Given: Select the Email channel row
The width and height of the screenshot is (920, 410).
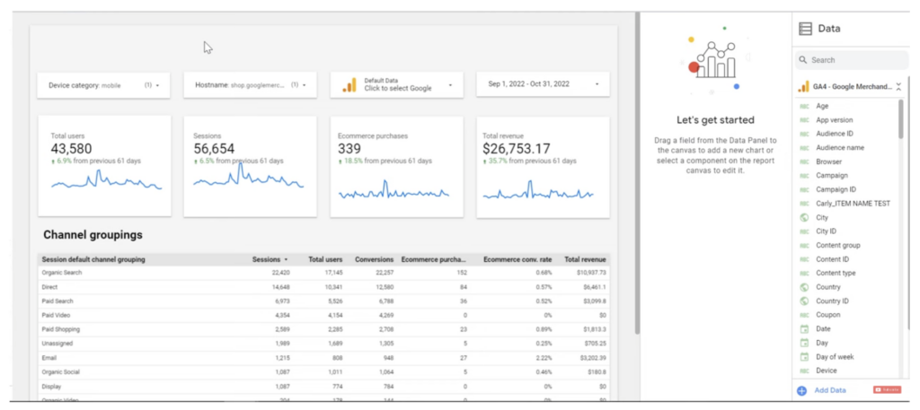Looking at the screenshot, I should (x=323, y=357).
